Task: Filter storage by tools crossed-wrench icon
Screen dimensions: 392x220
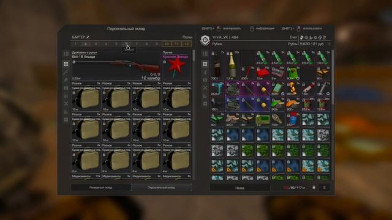Action: click(66, 103)
